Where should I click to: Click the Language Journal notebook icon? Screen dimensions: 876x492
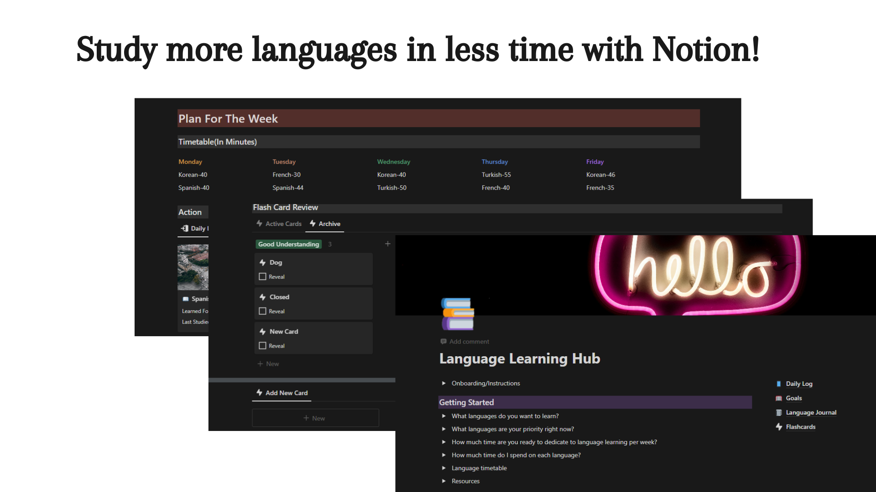[779, 413]
